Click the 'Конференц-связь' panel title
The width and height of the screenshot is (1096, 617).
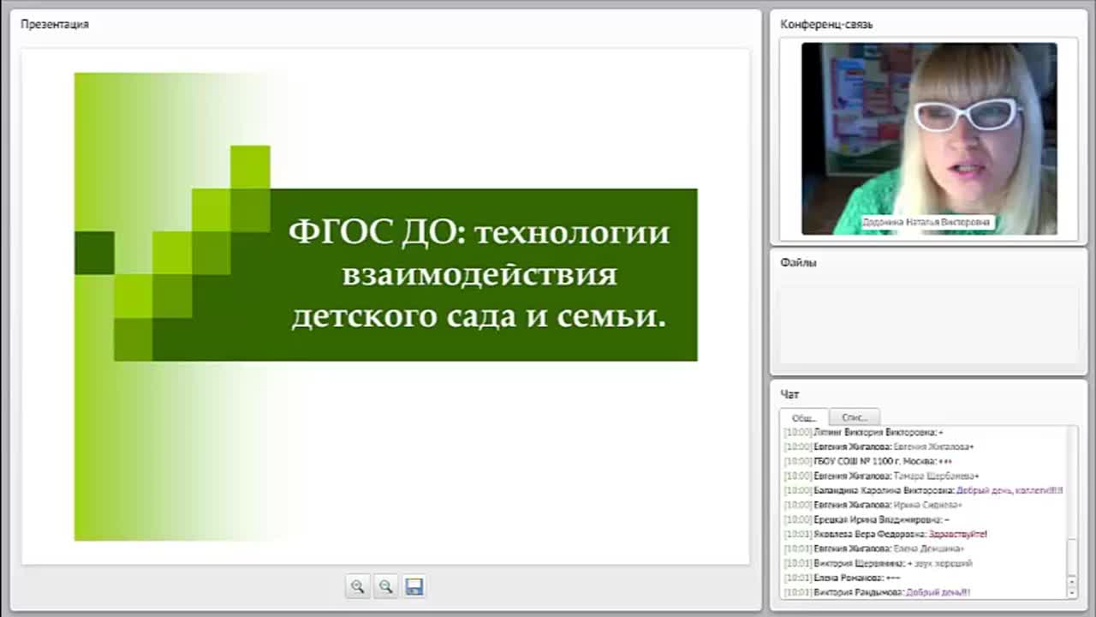[826, 25]
